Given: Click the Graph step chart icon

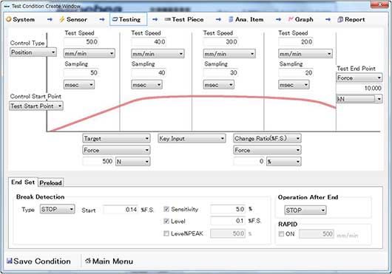Looking at the screenshot, I should (x=291, y=19).
